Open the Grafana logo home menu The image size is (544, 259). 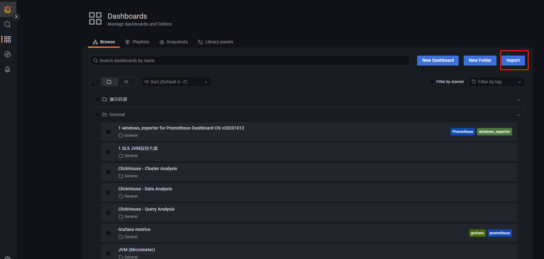point(7,9)
